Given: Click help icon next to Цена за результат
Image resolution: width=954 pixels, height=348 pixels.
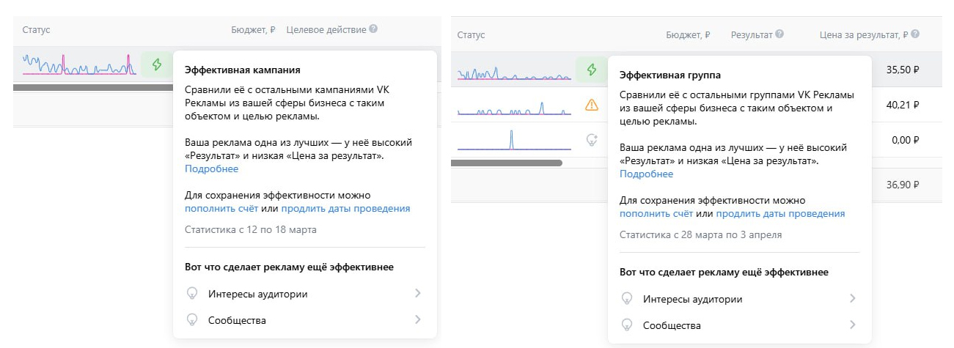Looking at the screenshot, I should 915,34.
